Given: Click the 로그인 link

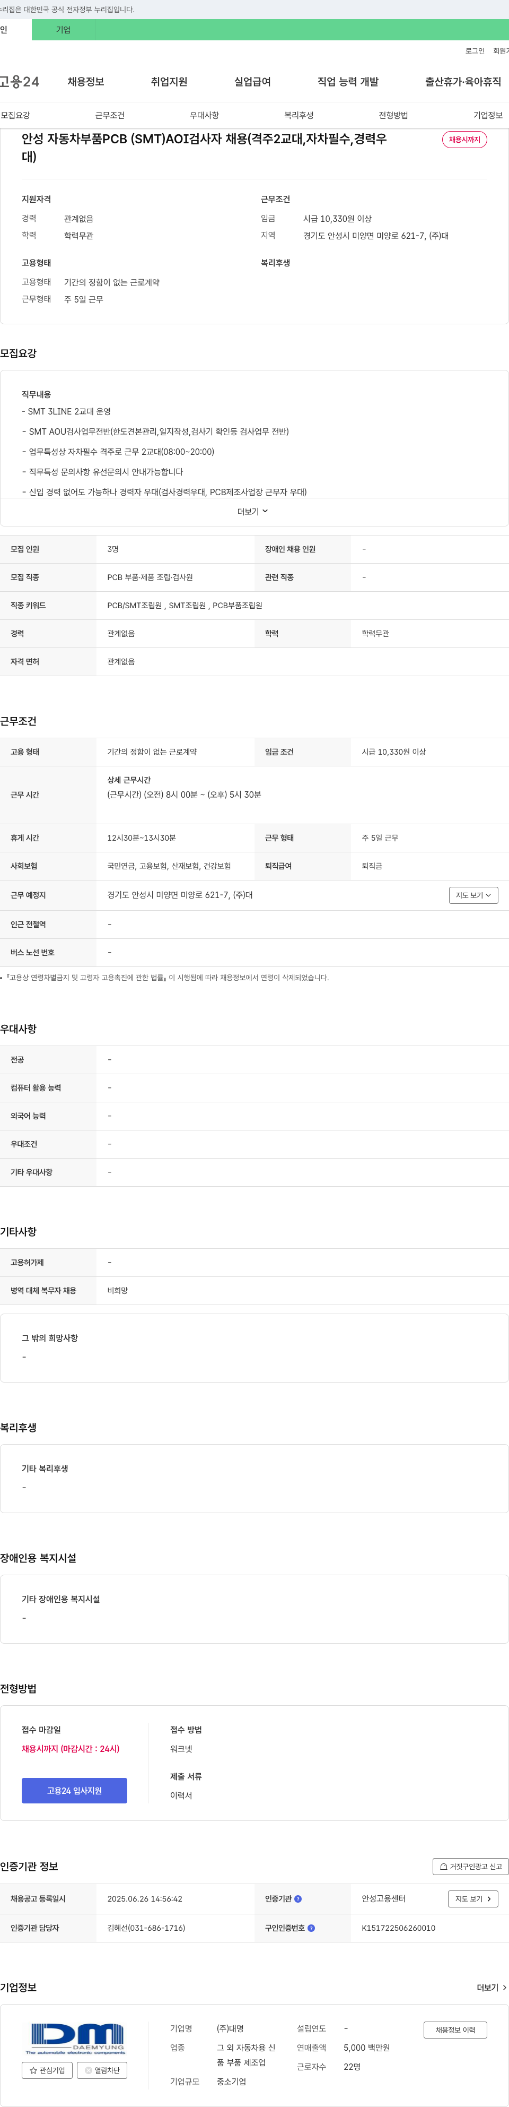Looking at the screenshot, I should (475, 51).
